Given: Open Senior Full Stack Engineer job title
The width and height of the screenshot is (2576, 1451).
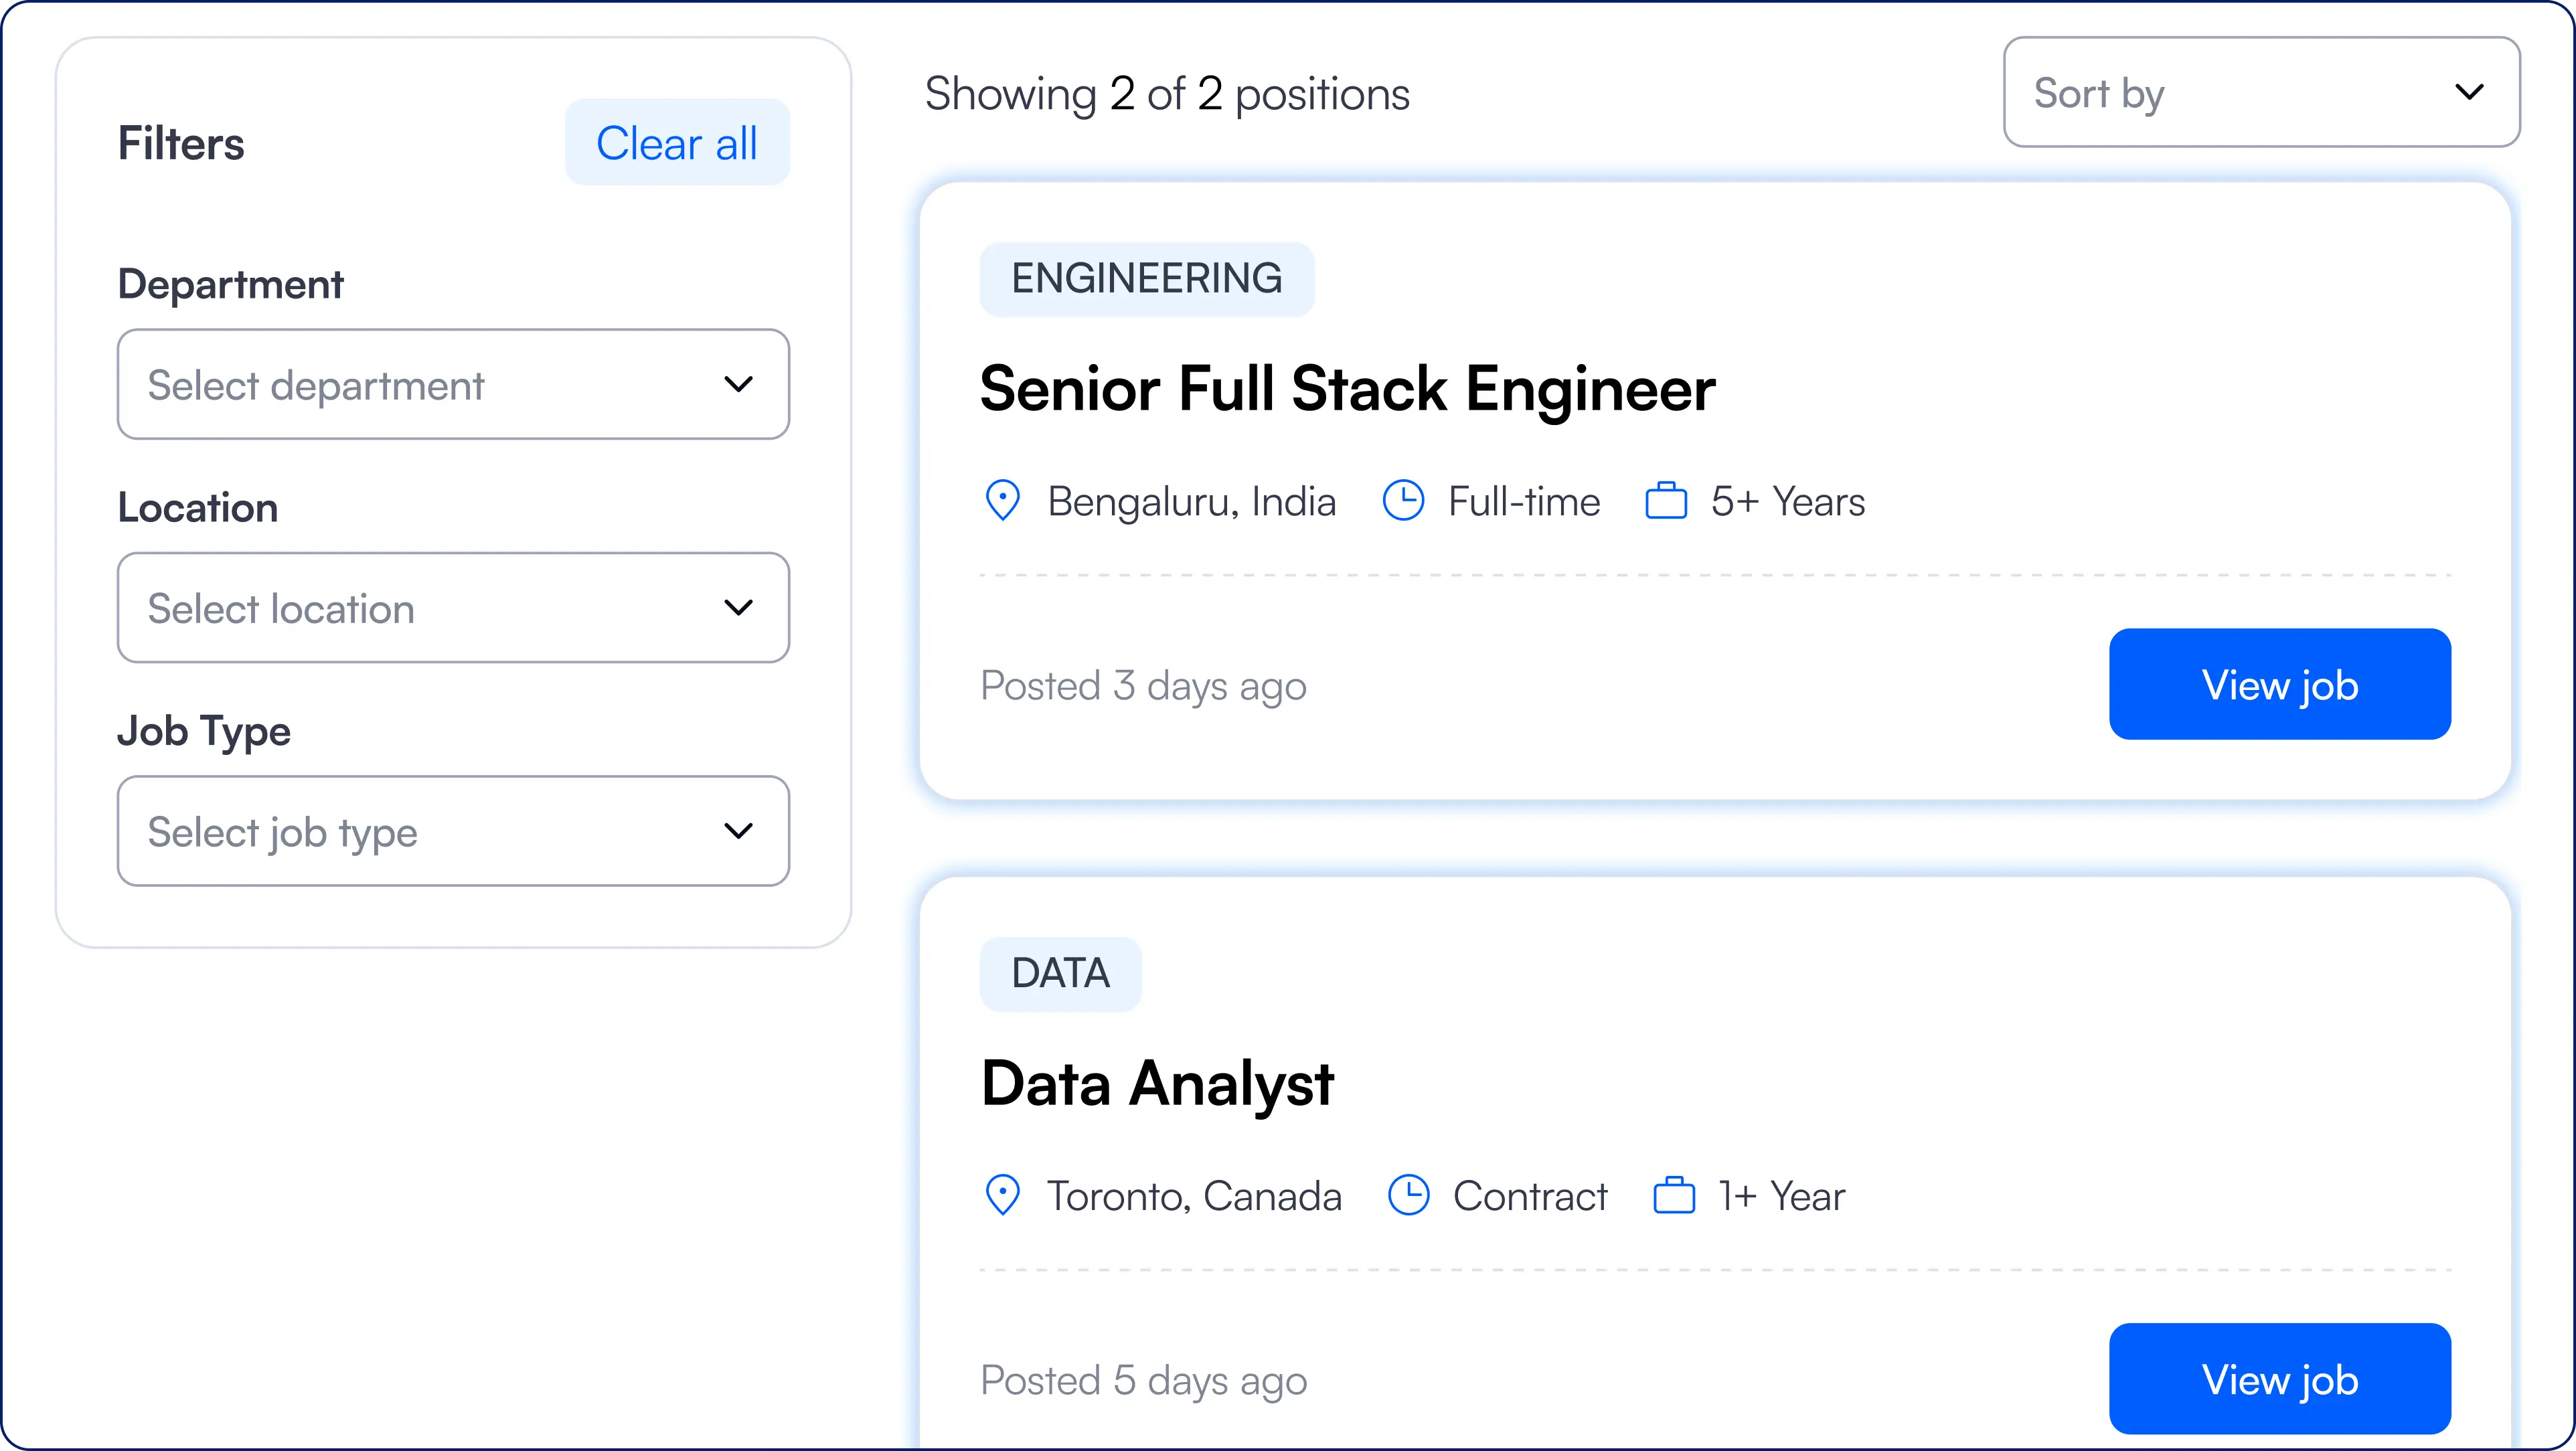Looking at the screenshot, I should coord(1347,388).
